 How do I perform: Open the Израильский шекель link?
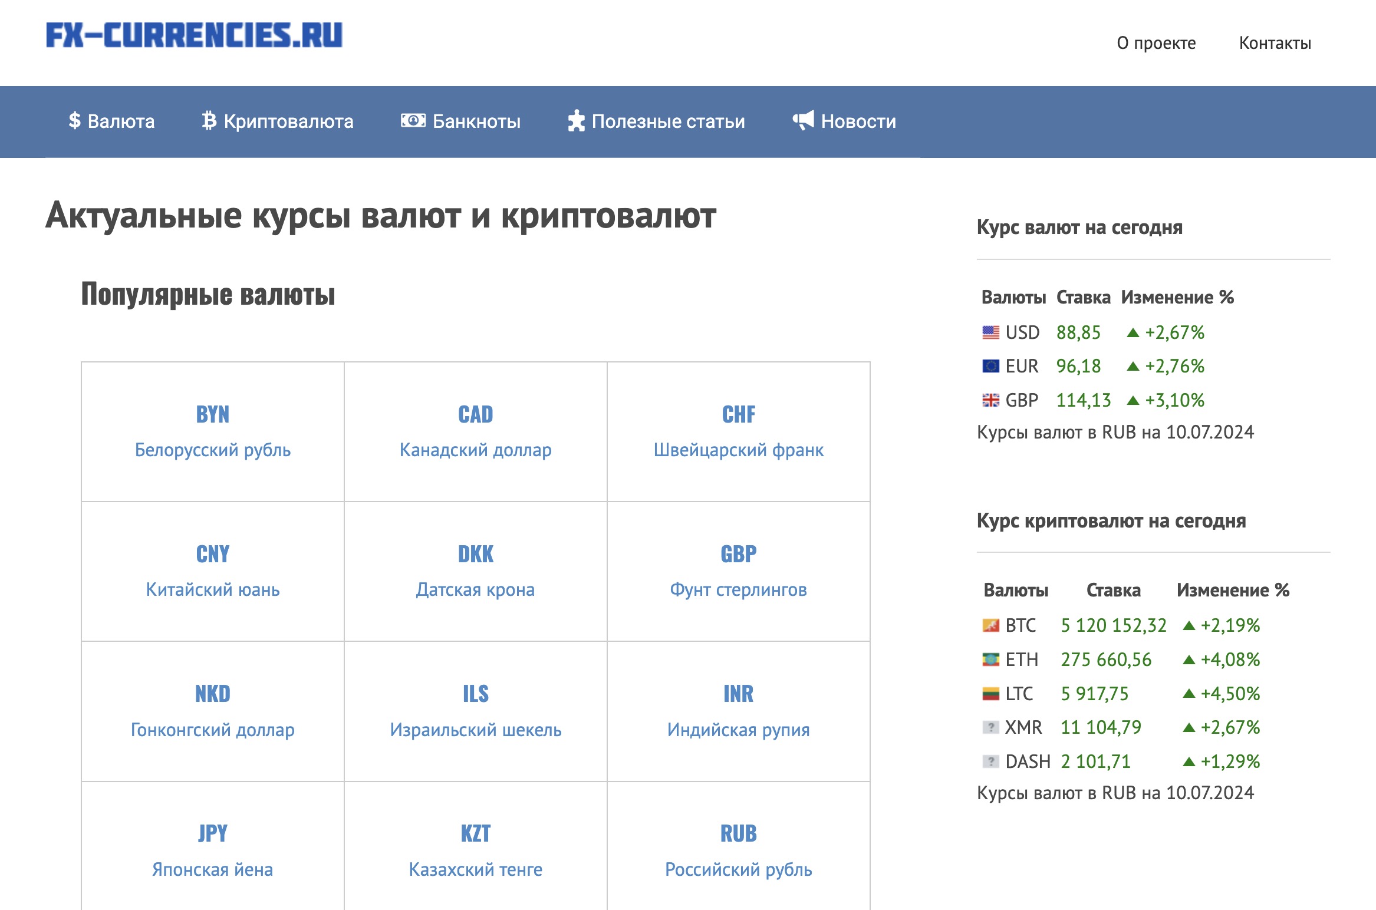pos(476,730)
